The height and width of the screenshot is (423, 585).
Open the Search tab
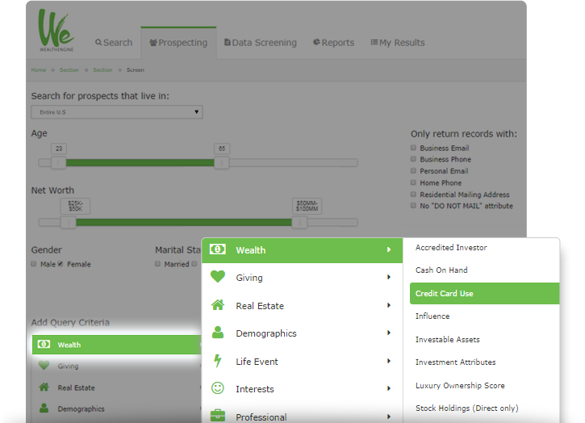coord(114,43)
